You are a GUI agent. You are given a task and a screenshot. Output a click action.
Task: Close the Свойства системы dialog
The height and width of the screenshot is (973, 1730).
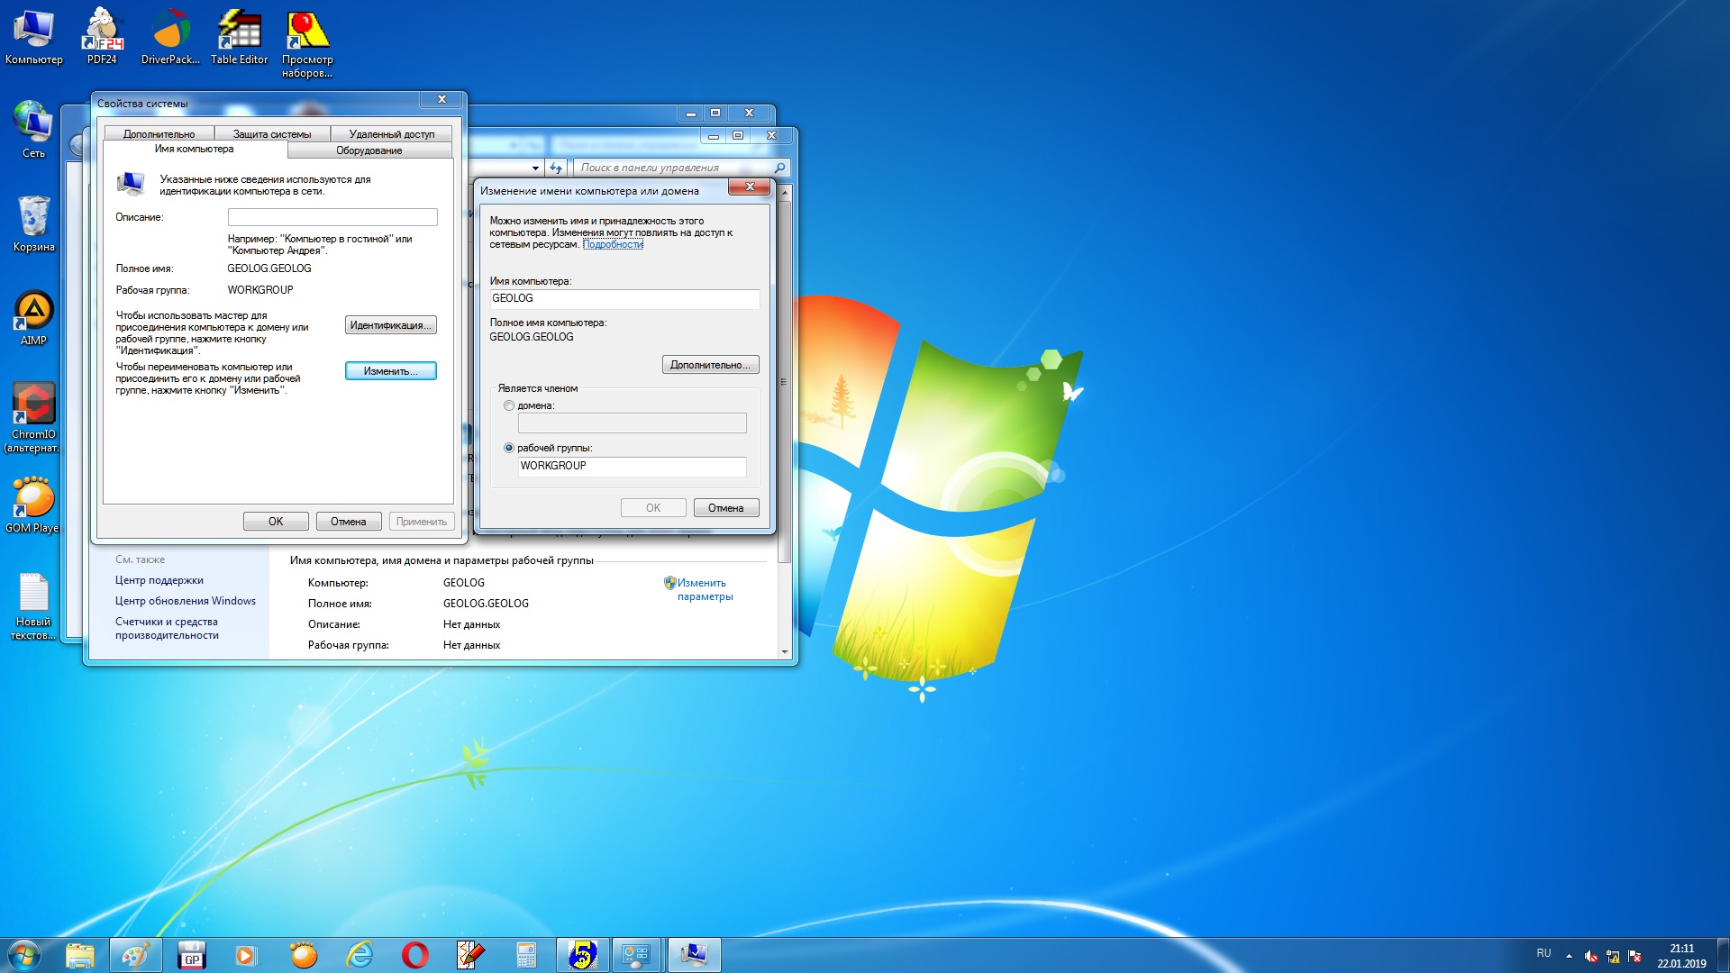coord(442,99)
